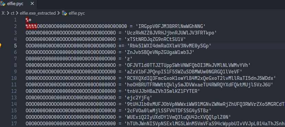The width and height of the screenshot is (285, 127).
Task: Expand the chevron after the X: breadcrumb
Action: (8, 13)
